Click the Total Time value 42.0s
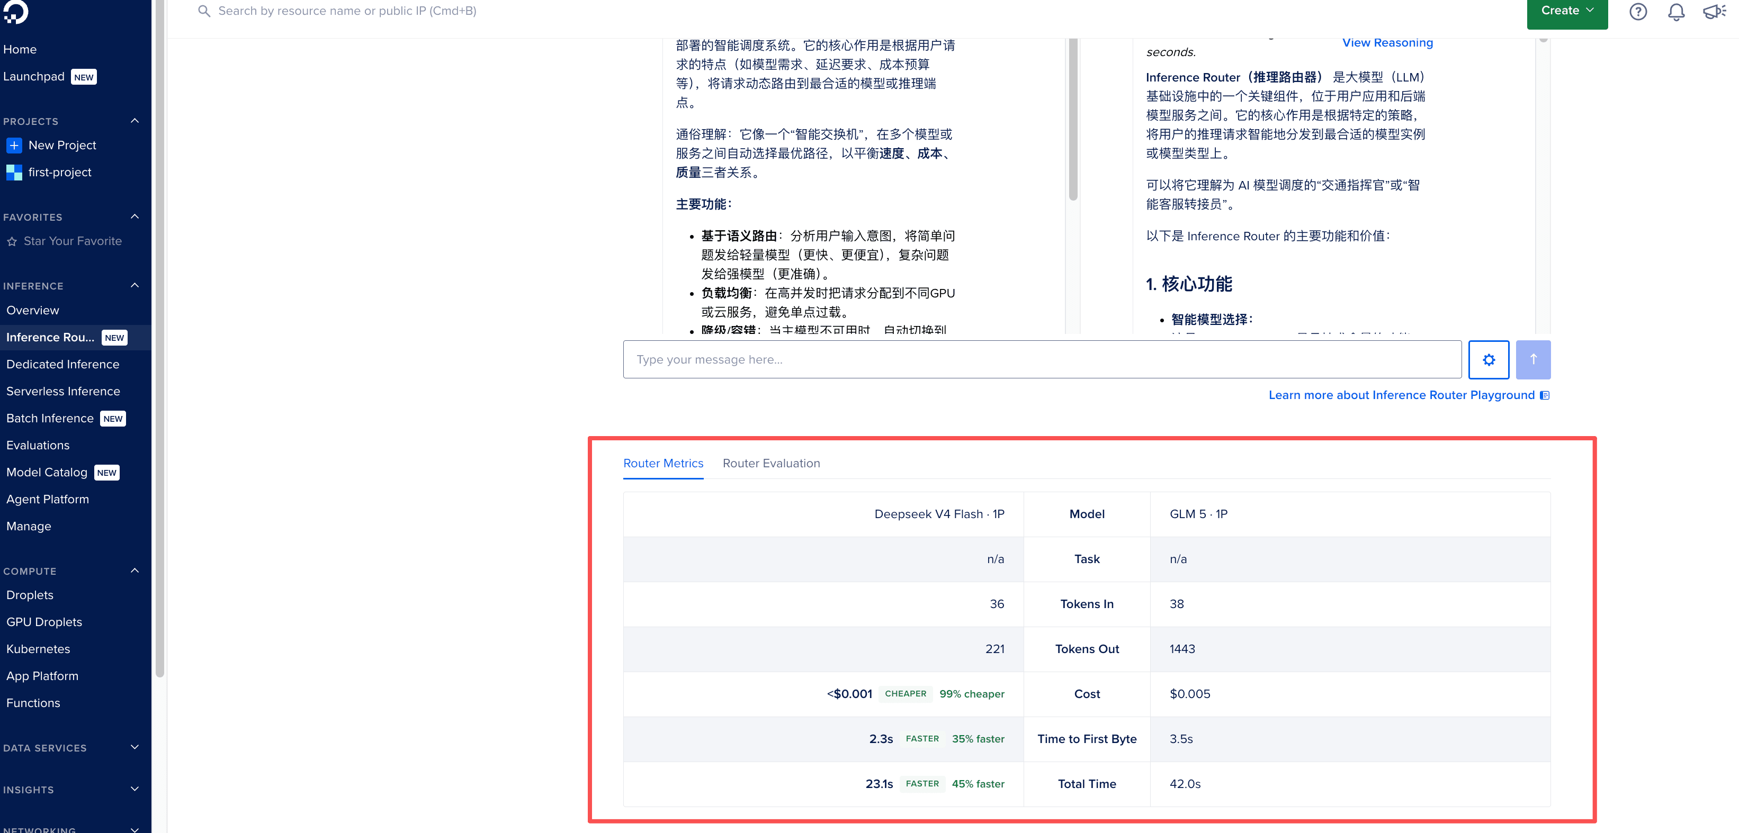 pos(1185,784)
